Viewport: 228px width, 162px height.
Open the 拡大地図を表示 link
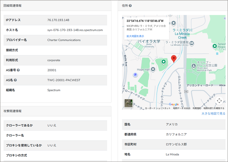[135, 36]
